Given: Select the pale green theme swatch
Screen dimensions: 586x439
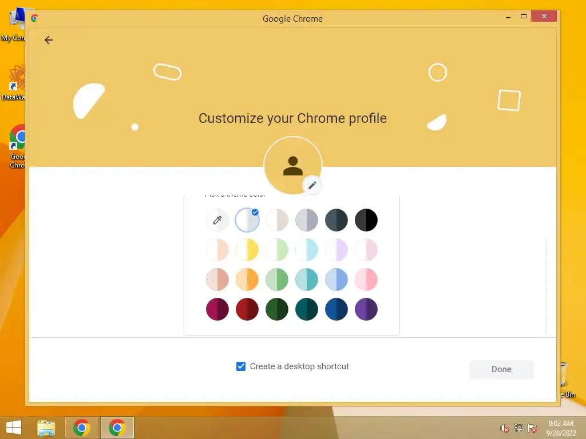Looking at the screenshot, I should click(277, 250).
